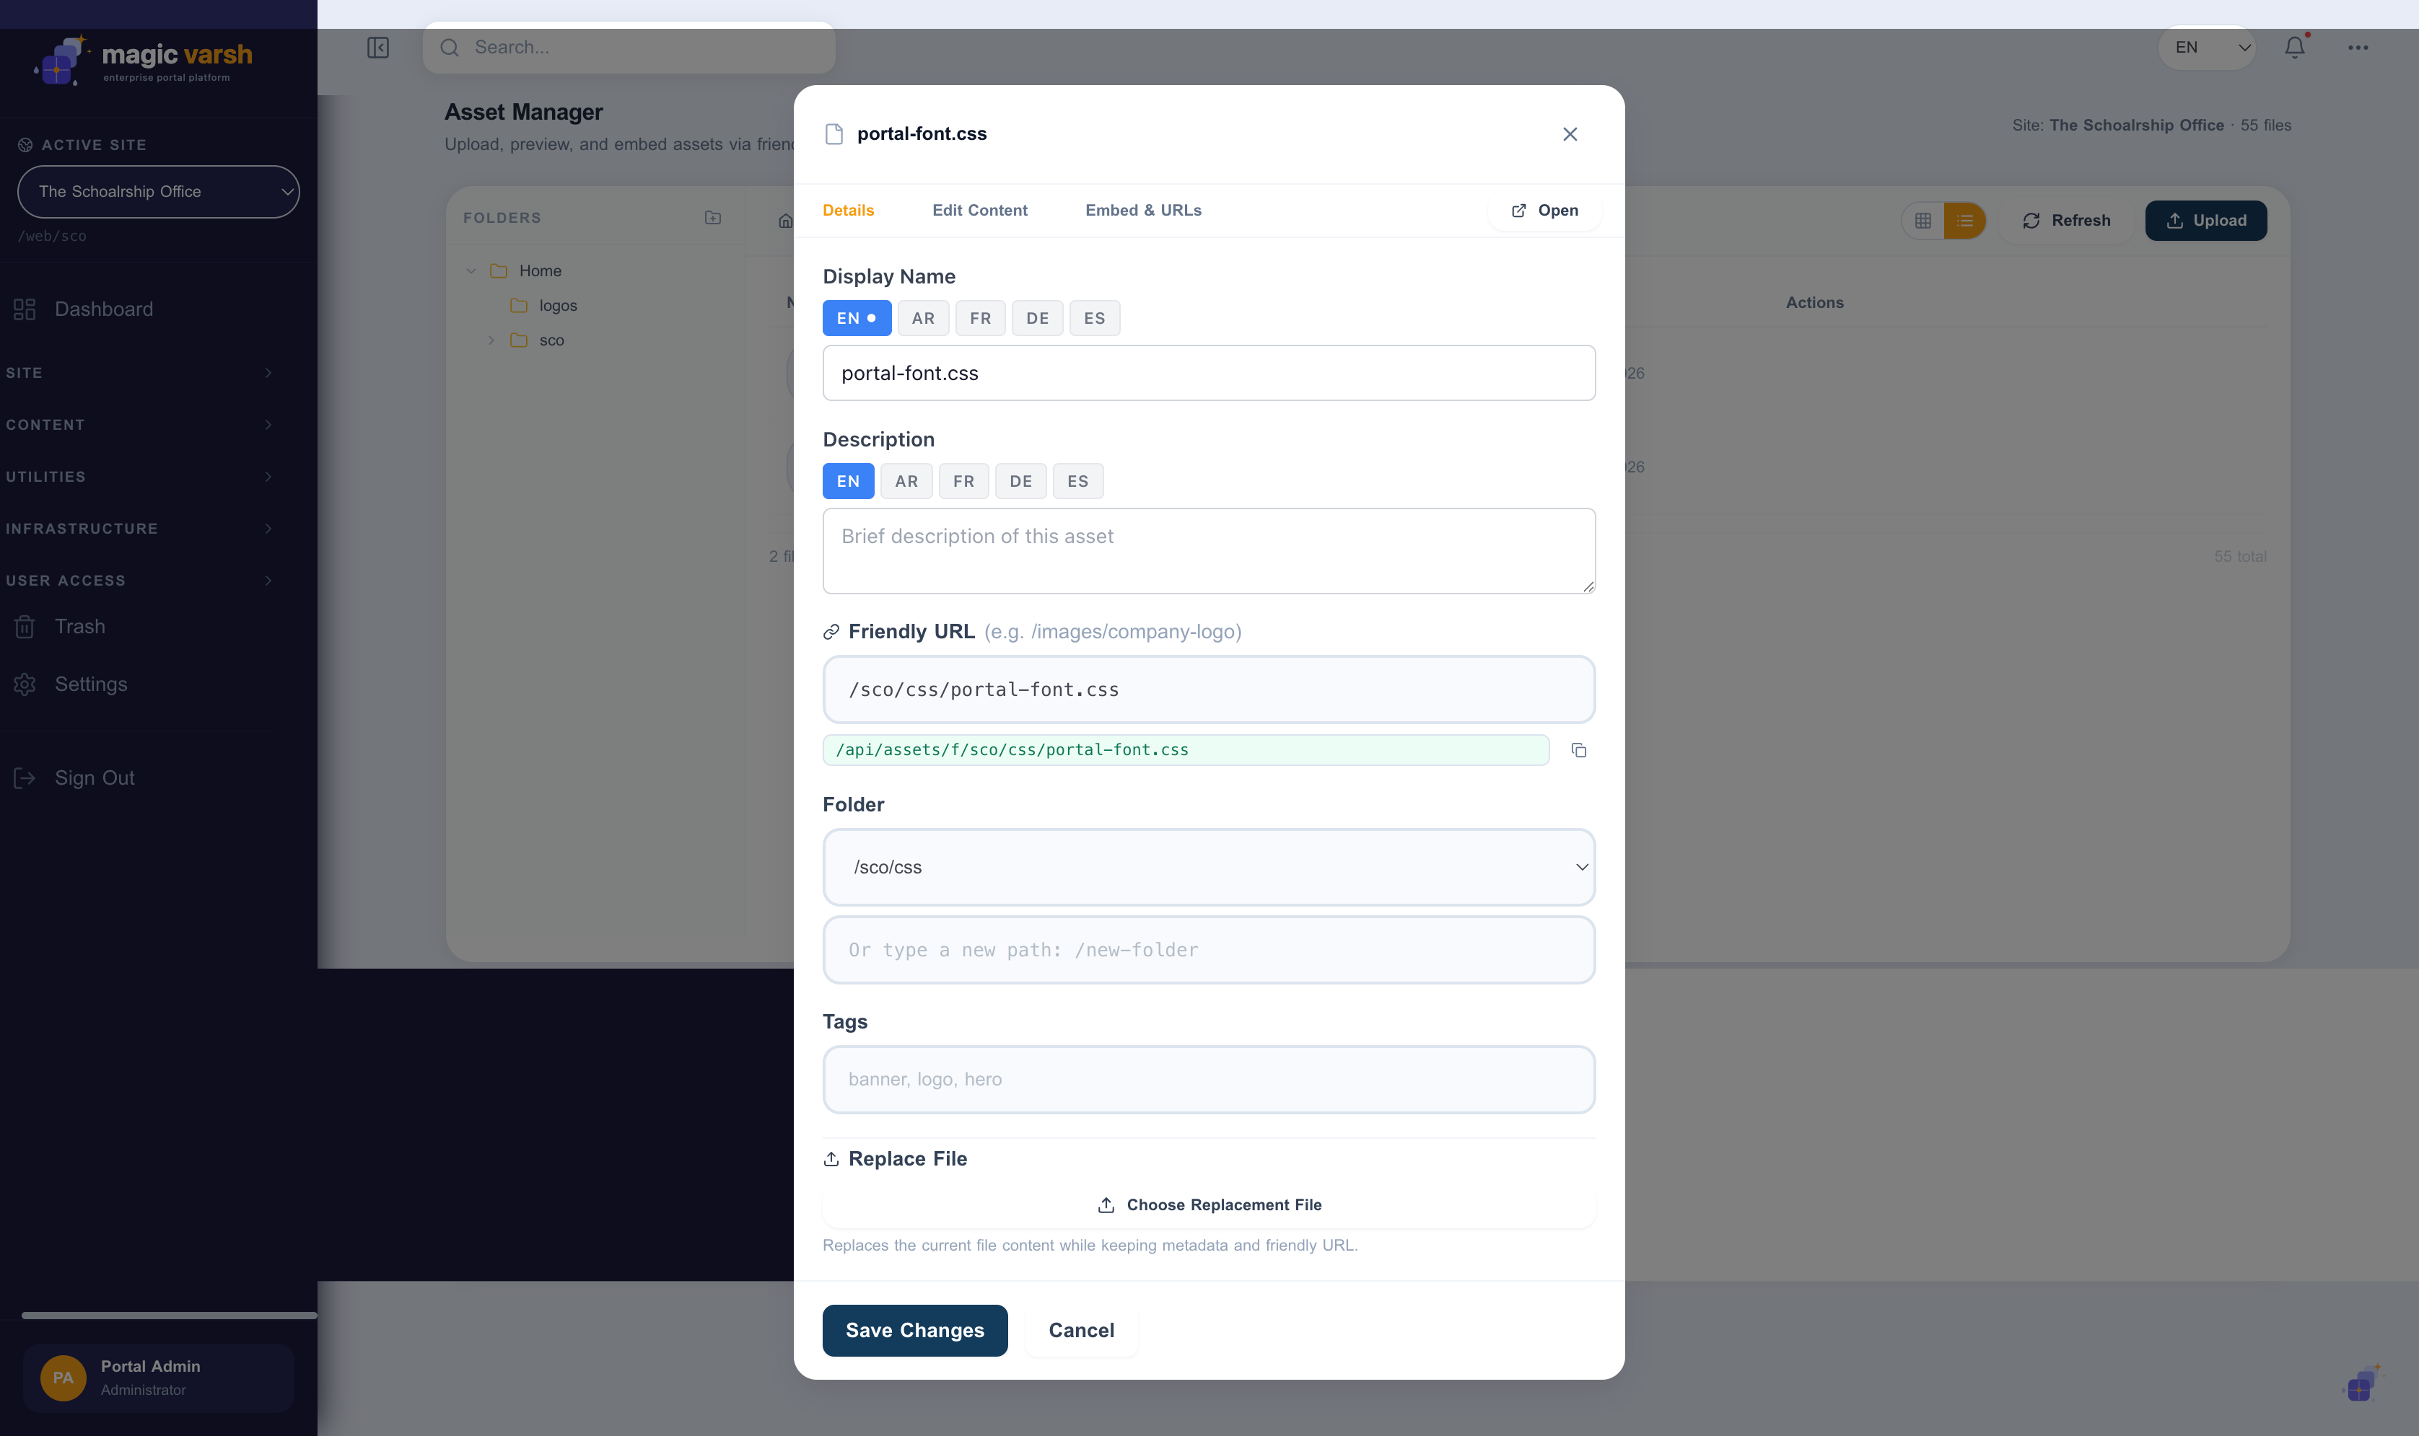This screenshot has width=2419, height=1436.
Task: Switch to grid view icon
Action: click(1922, 221)
